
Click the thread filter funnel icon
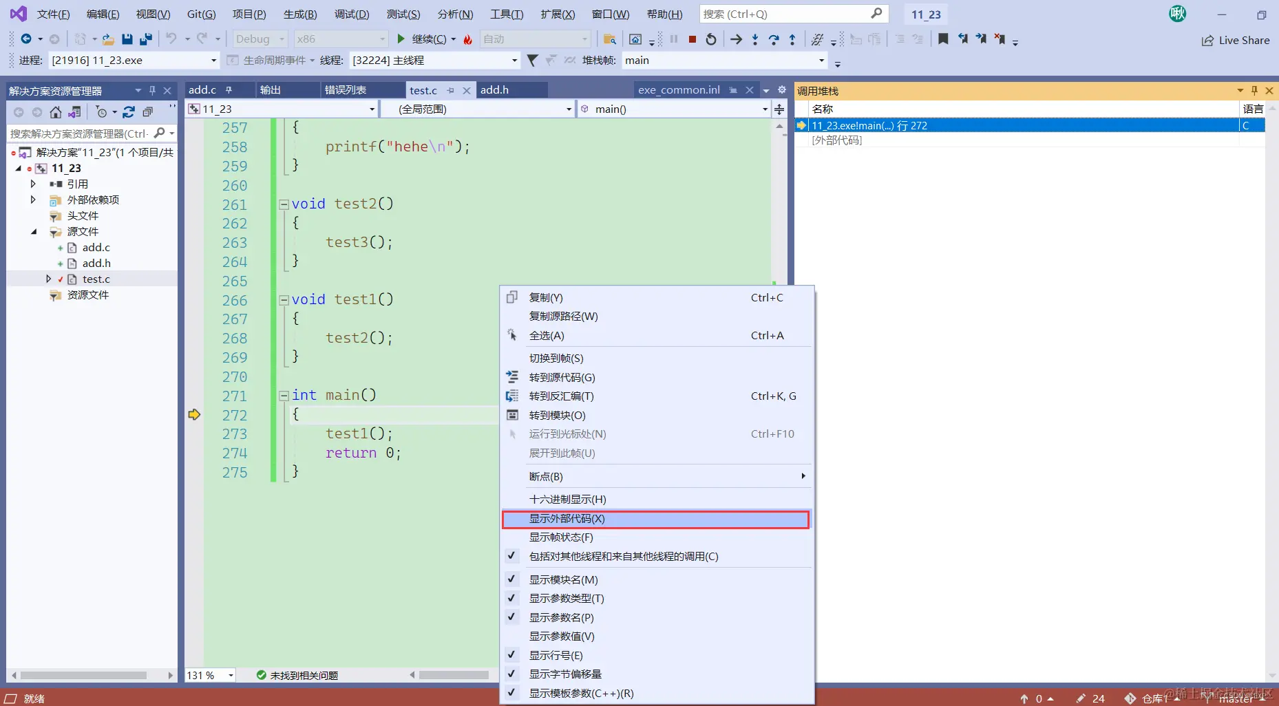[532, 61]
